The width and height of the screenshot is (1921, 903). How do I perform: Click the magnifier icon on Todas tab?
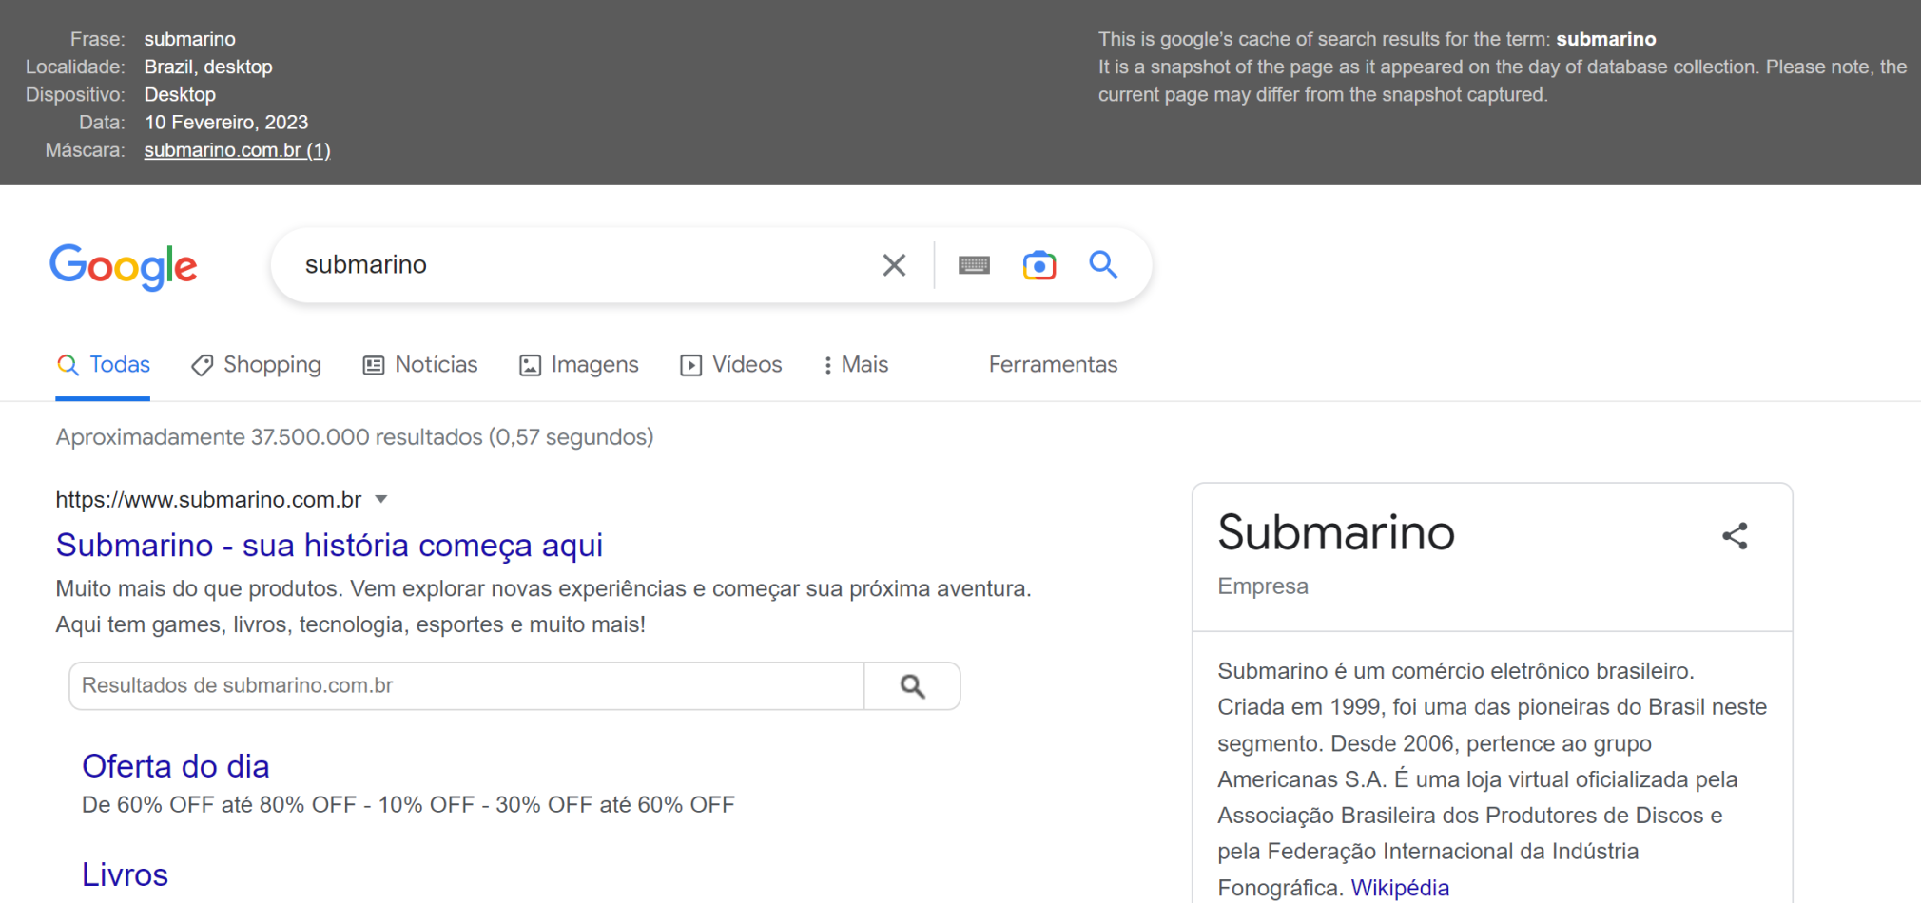point(68,365)
